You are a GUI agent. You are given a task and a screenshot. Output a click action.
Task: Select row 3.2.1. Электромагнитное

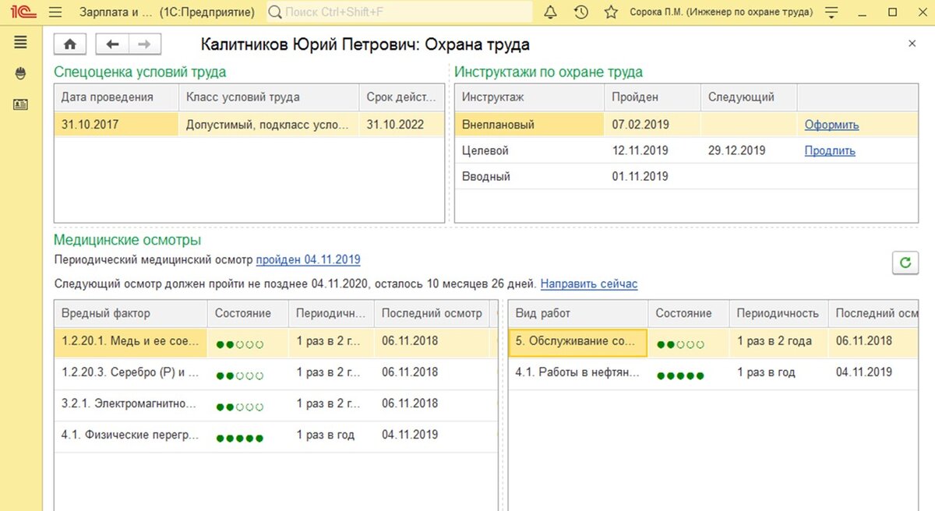(x=277, y=404)
